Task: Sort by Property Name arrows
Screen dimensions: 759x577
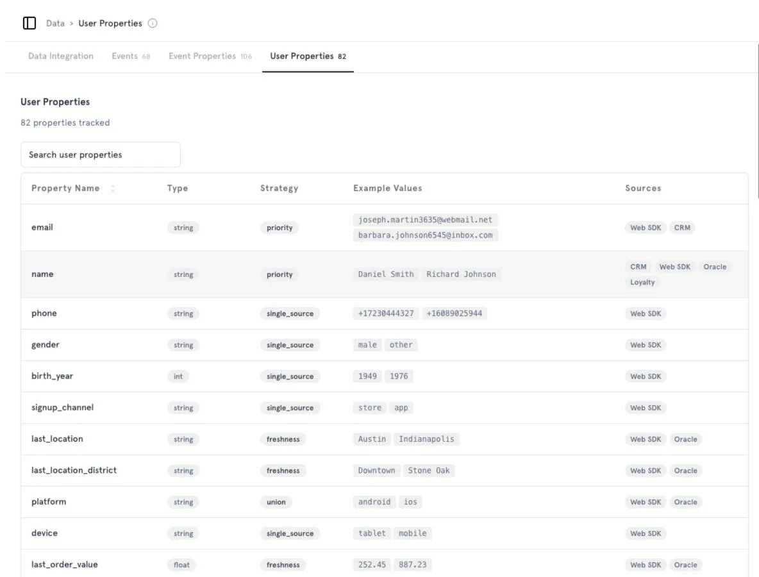Action: click(x=113, y=188)
